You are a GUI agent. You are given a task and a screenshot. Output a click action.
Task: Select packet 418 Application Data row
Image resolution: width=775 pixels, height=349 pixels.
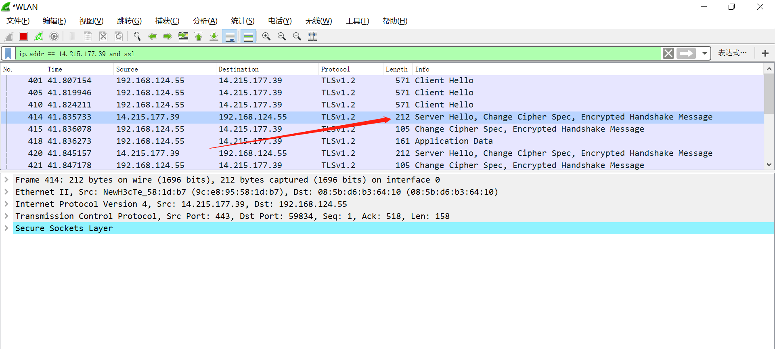(382, 141)
